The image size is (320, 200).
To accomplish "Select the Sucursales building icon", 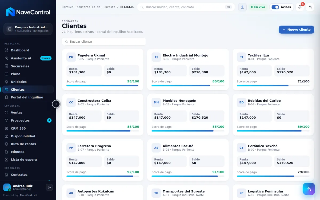I will tap(7, 66).
